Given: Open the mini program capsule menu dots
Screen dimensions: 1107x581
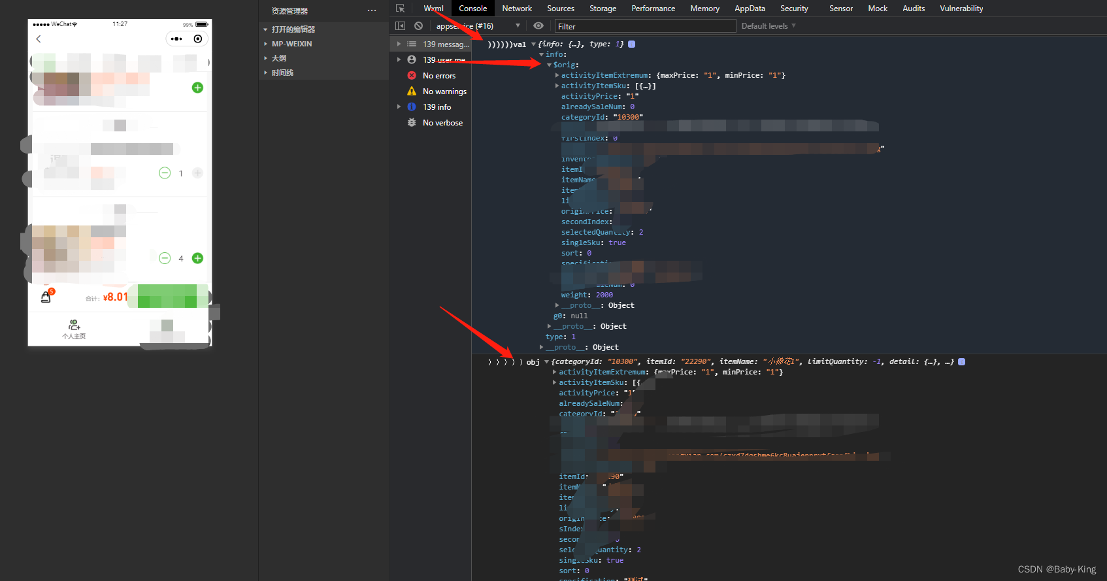Looking at the screenshot, I should [x=176, y=39].
